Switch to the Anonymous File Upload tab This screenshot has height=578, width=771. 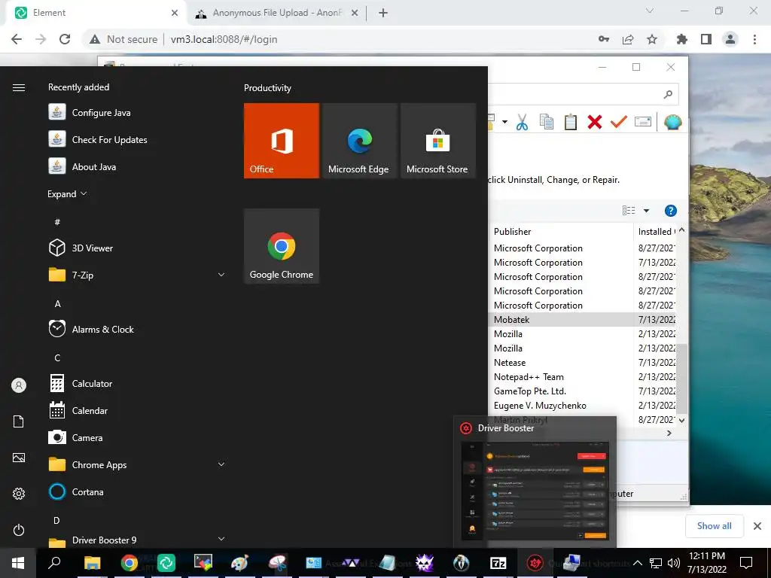(x=276, y=13)
